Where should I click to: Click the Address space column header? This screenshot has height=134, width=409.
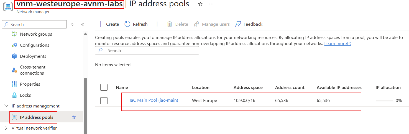click(x=248, y=87)
